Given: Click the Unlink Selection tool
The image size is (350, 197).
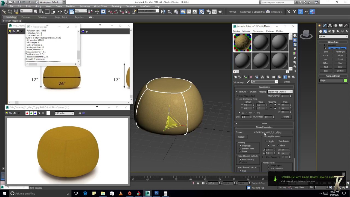Looking at the screenshot, I should [x=10, y=12].
